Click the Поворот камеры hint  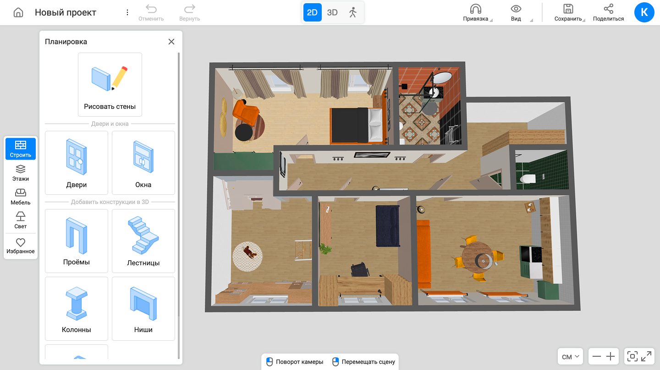295,362
